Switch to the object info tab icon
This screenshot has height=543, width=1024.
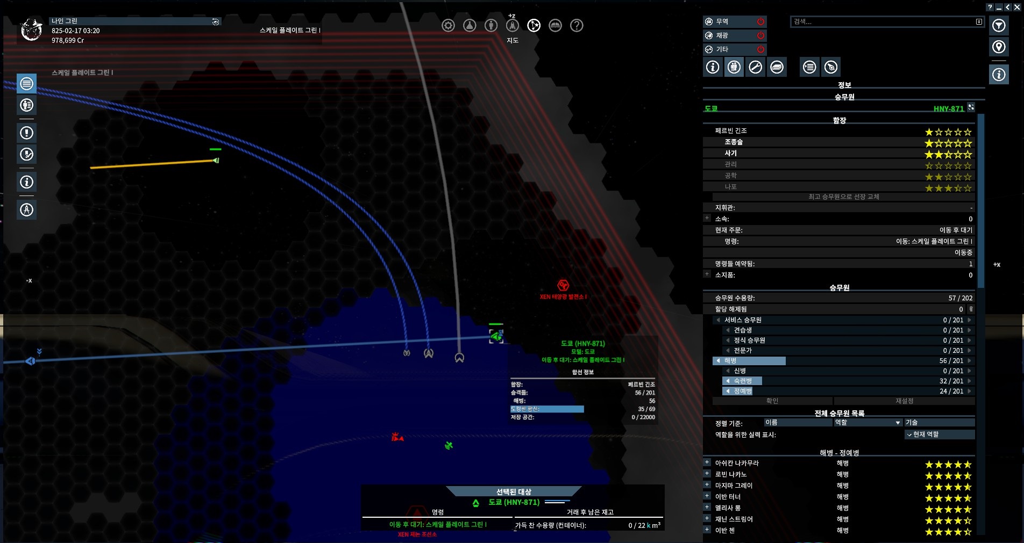click(713, 67)
